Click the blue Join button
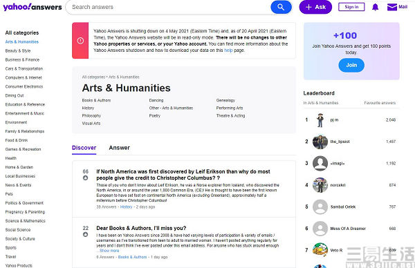This screenshot has width=415, height=268. [351, 65]
